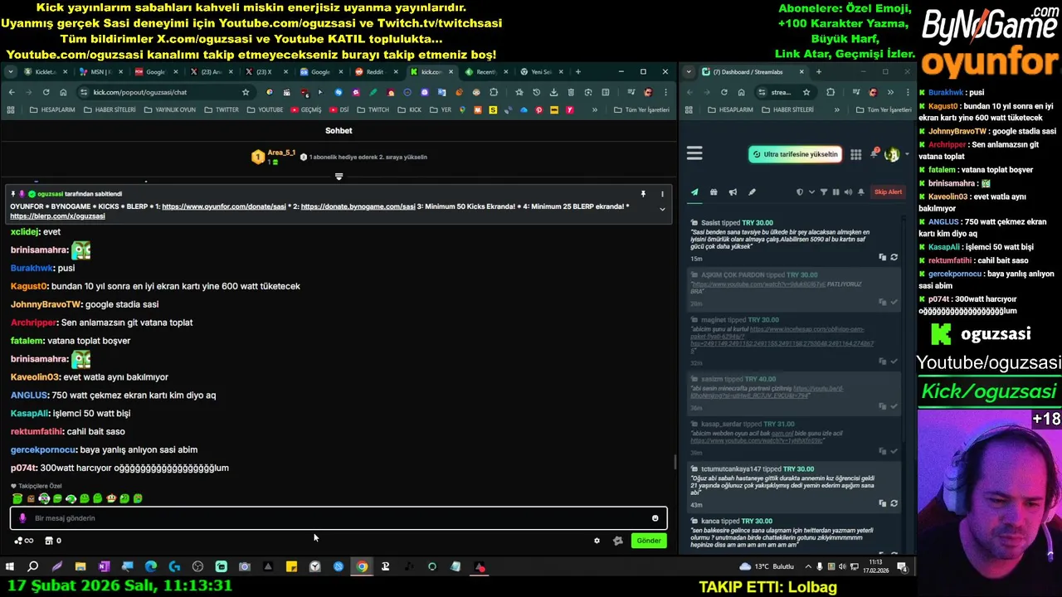The image size is (1062, 597).
Task: Open a new tab in the Kick browser window
Action: pyautogui.click(x=577, y=72)
